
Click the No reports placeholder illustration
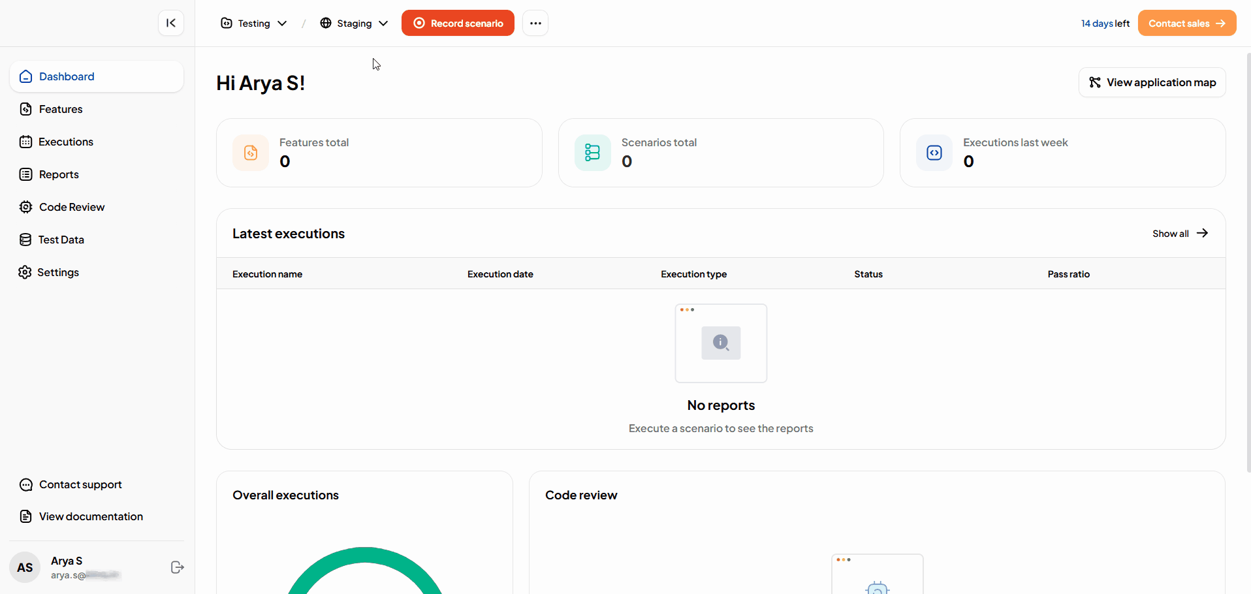[721, 343]
